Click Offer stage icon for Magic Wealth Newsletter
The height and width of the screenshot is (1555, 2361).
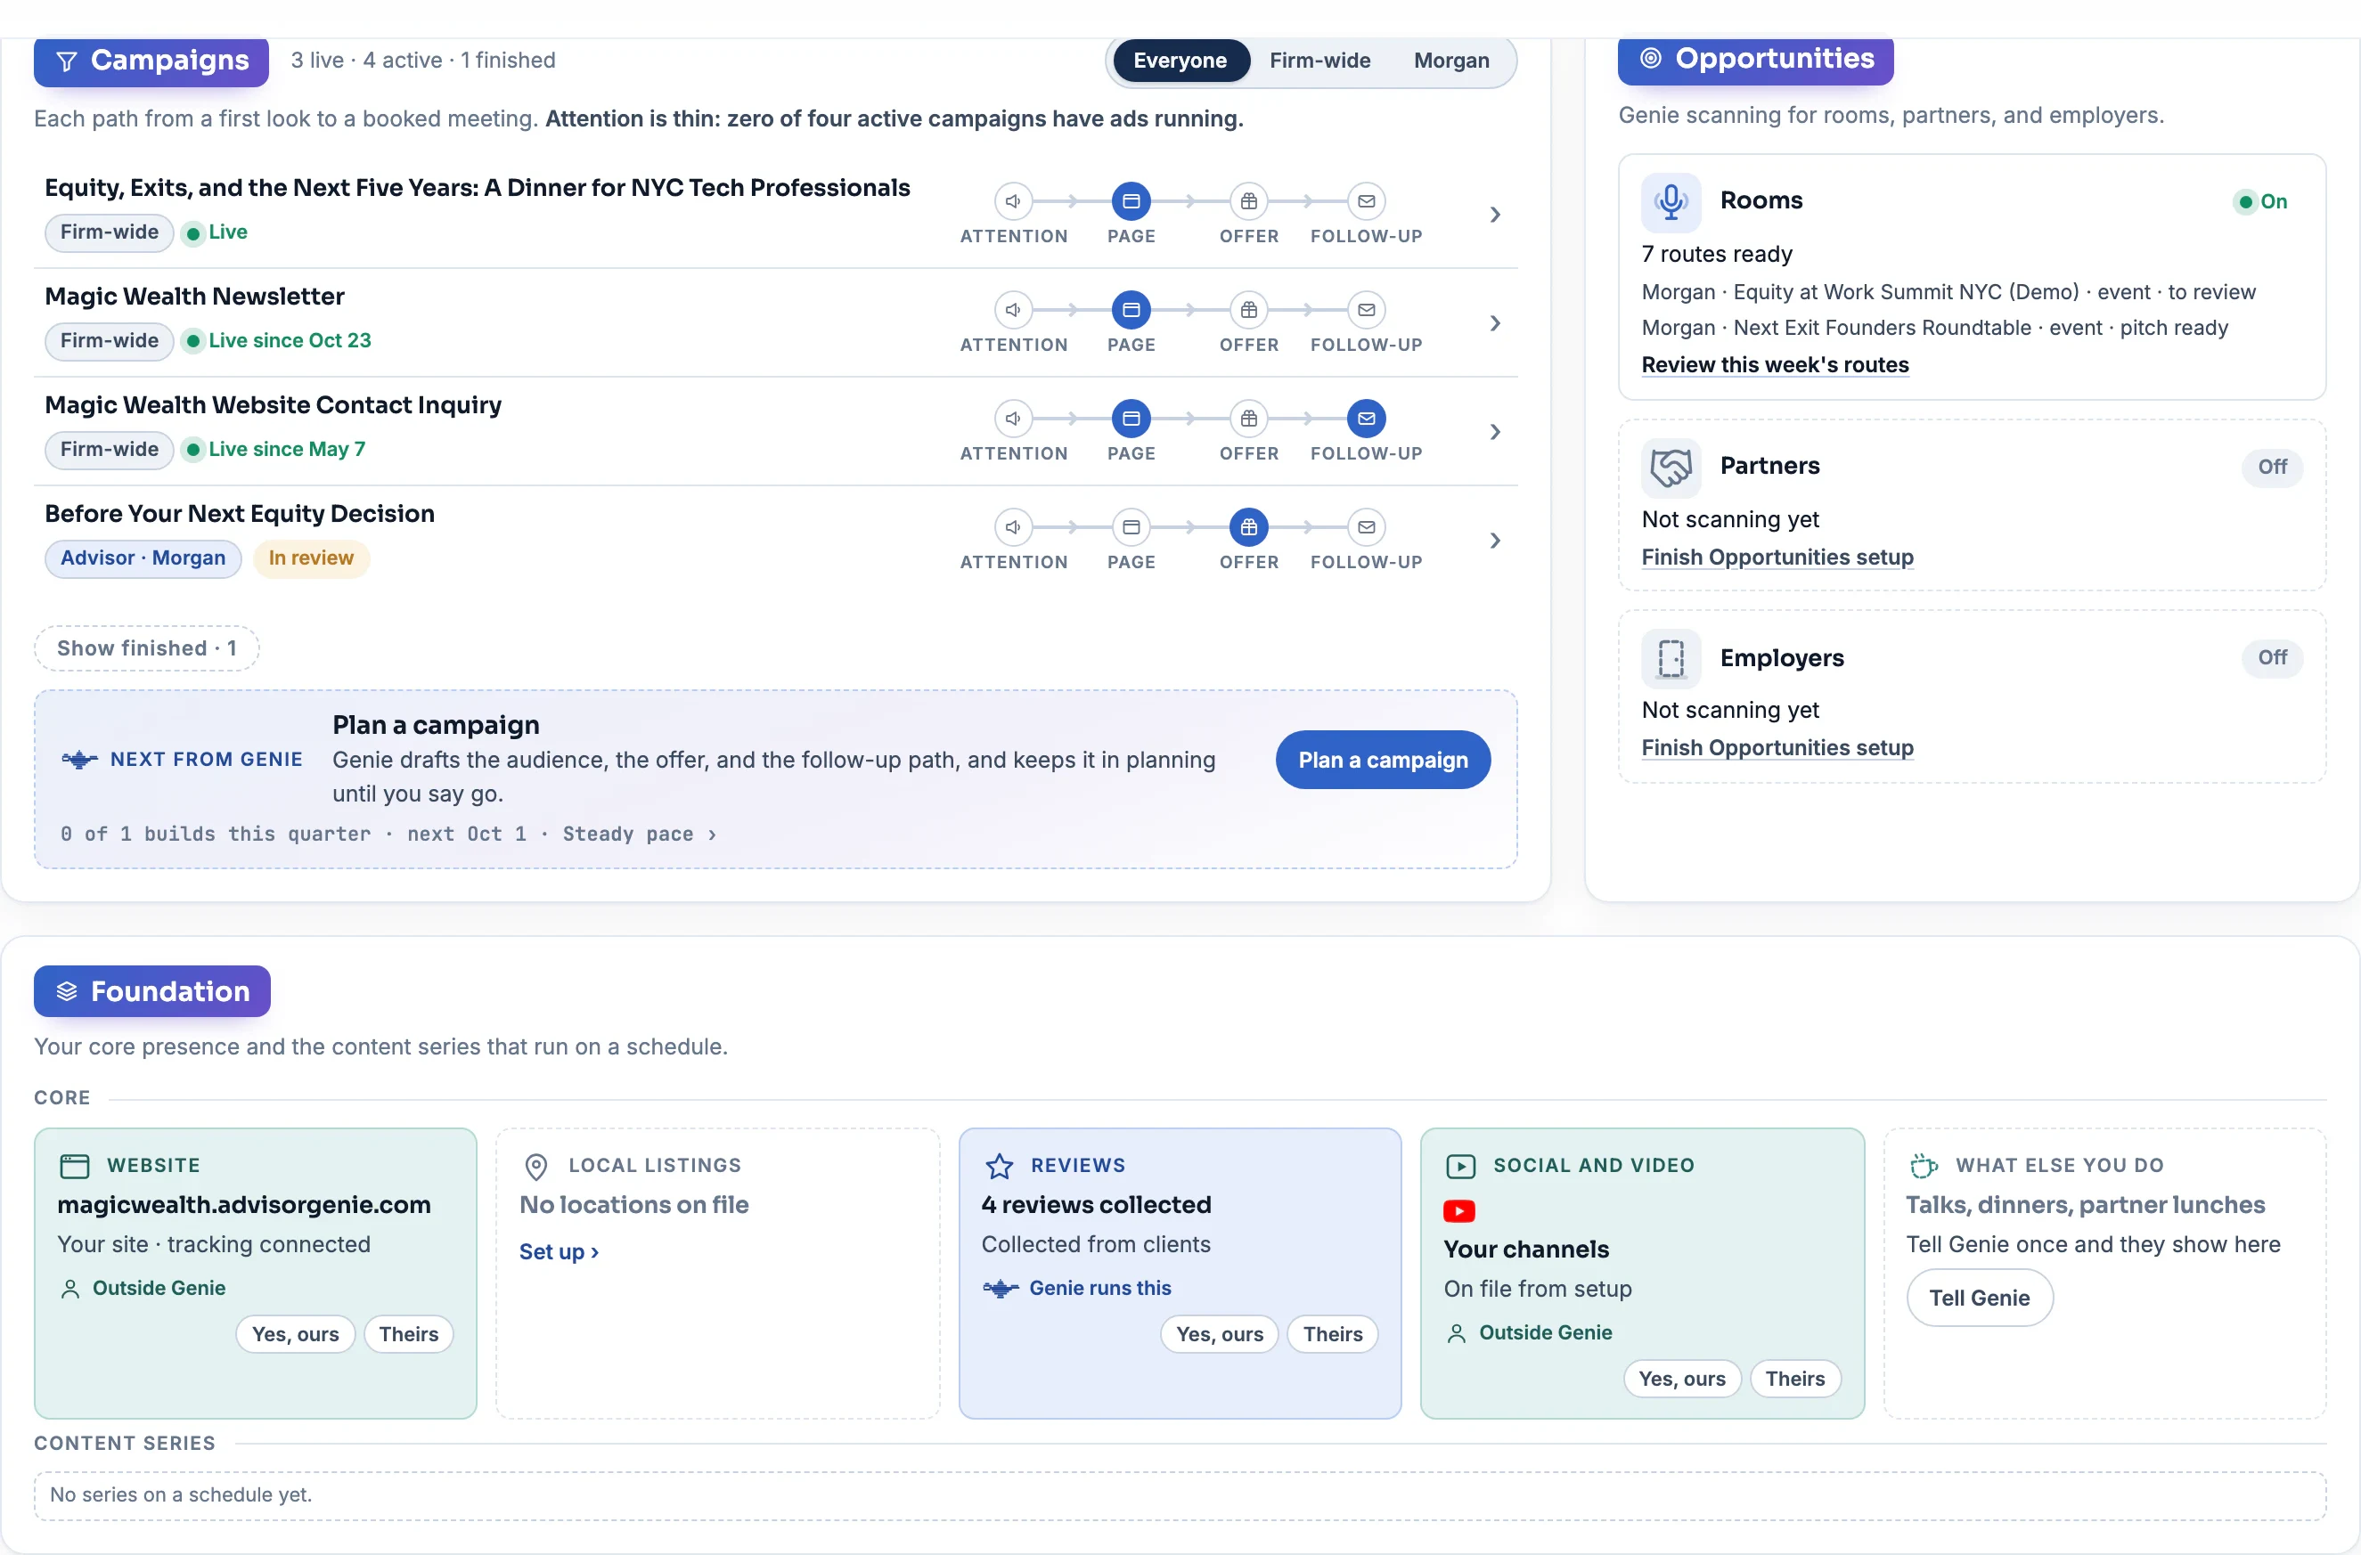tap(1248, 311)
